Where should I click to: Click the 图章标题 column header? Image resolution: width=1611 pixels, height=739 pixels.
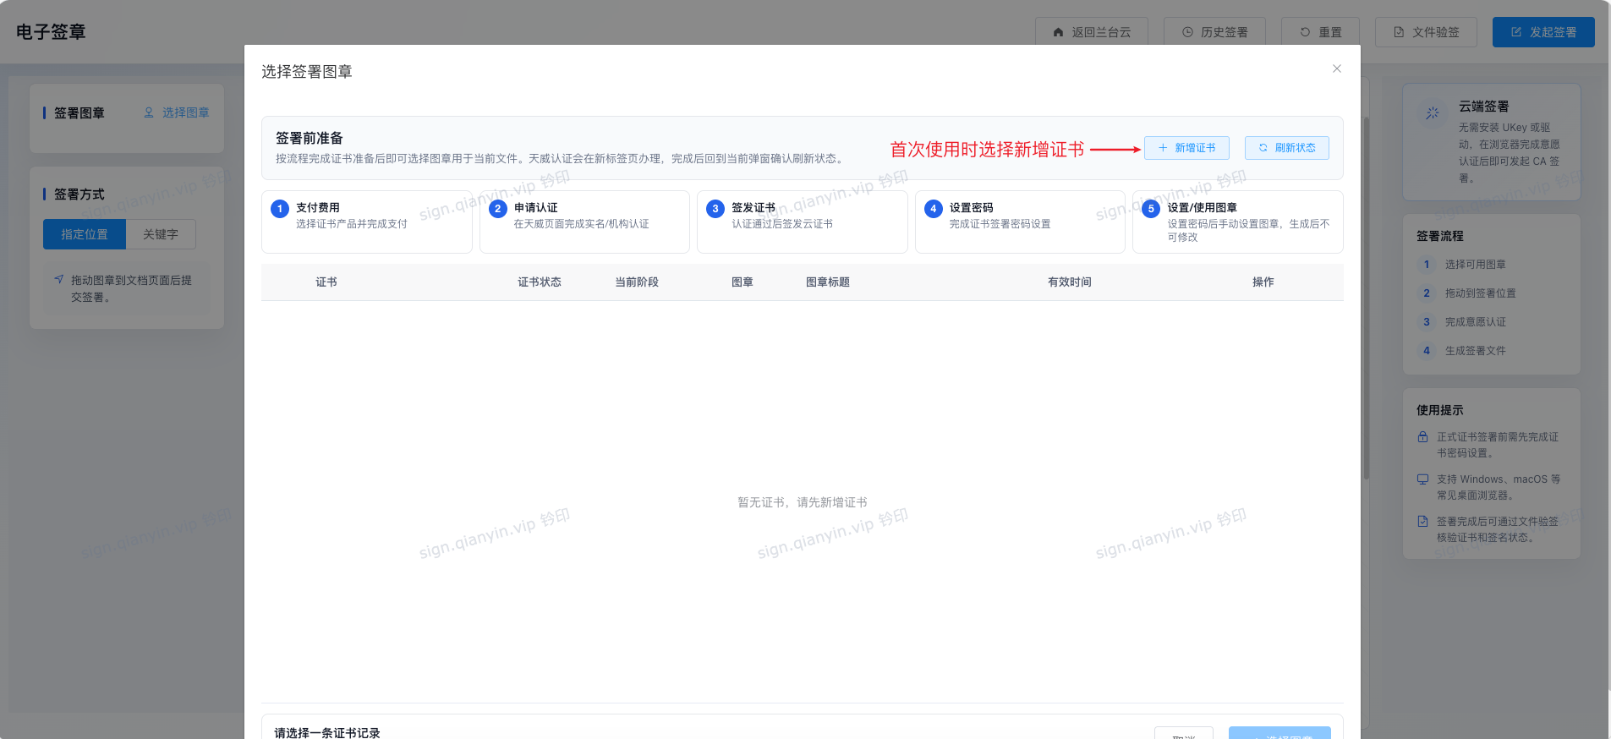click(x=828, y=282)
